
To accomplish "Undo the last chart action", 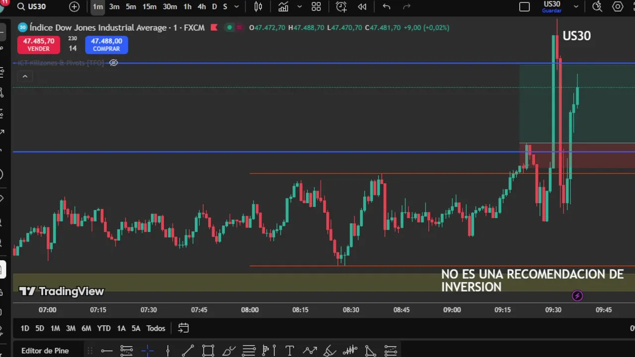I will [x=387, y=6].
